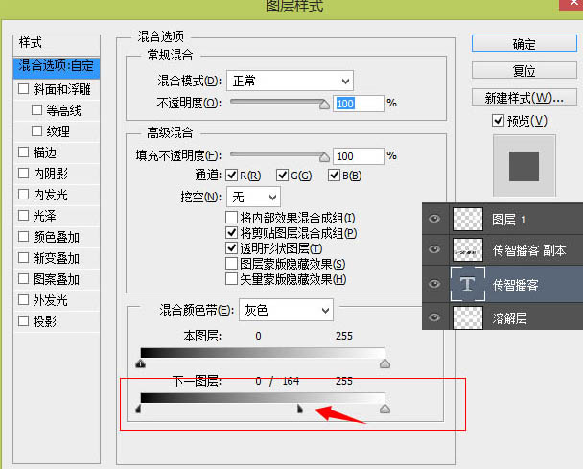Click the 复位 button
Viewport: 583px width, 469px height.
525,70
